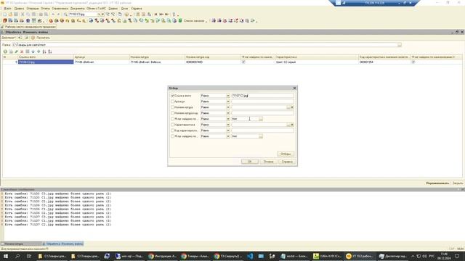465x261 pixels.
Task: Enable the last Флаг найдено filter checkbox
Action: pyautogui.click(x=172, y=136)
